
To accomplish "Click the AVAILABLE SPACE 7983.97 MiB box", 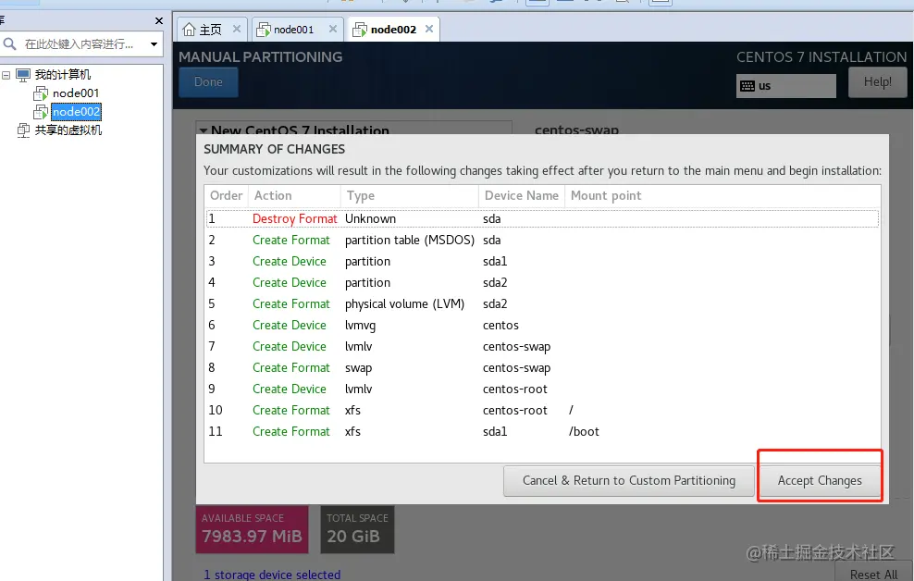I will point(252,529).
